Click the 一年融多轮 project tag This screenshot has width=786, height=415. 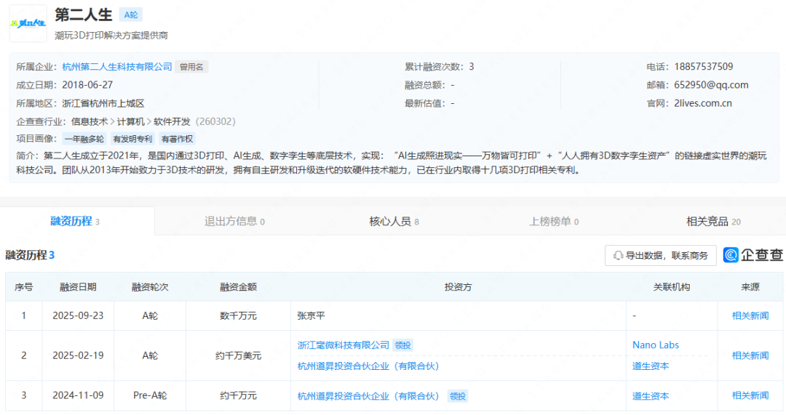(x=84, y=139)
